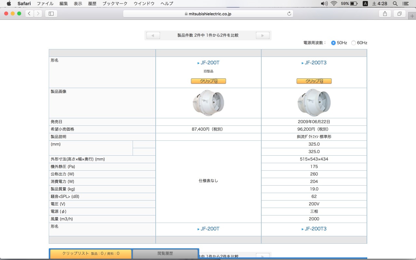Screen dimensions: 416x260
Task: Click the 87,400円 price cell
Action: [208, 129]
